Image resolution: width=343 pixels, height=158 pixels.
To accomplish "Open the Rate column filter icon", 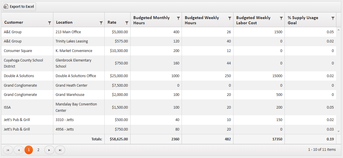I will coord(127,23).
